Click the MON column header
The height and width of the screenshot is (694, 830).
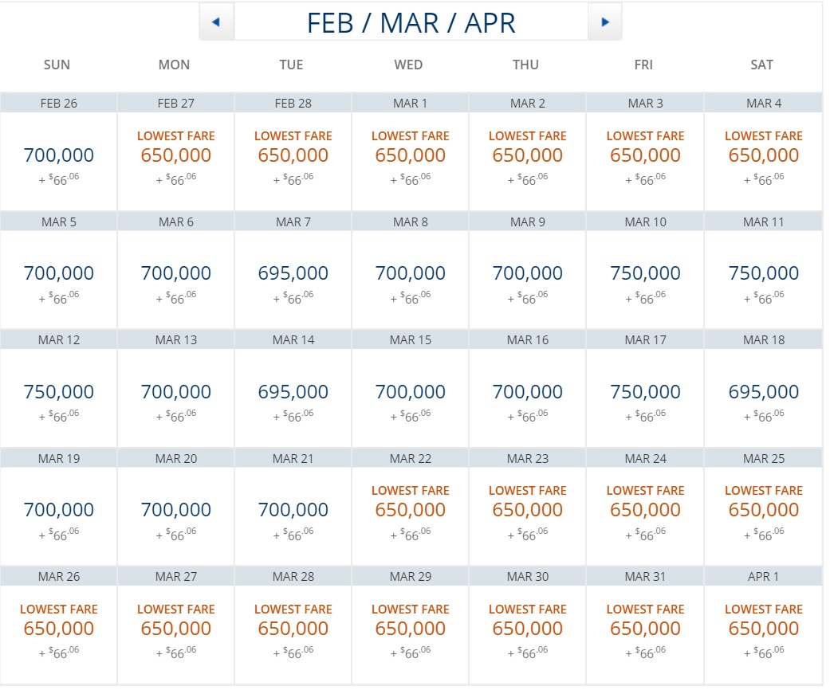coord(175,65)
